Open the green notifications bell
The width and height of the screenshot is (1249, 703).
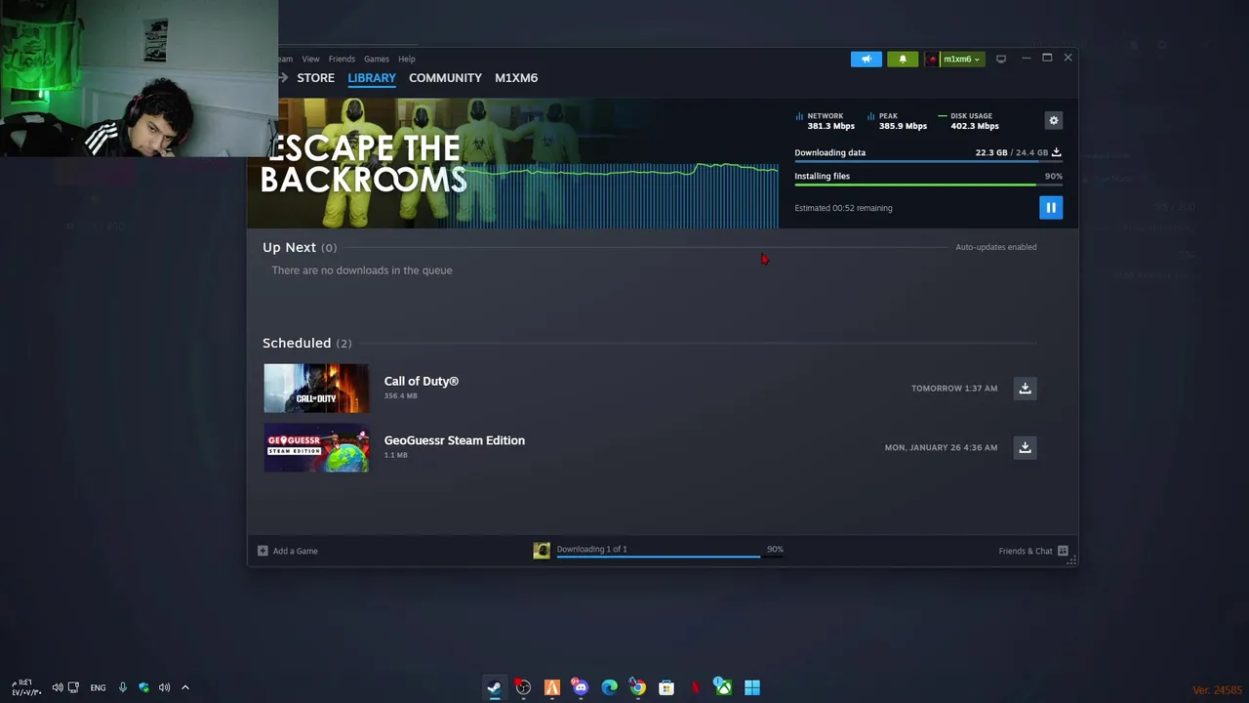click(903, 59)
